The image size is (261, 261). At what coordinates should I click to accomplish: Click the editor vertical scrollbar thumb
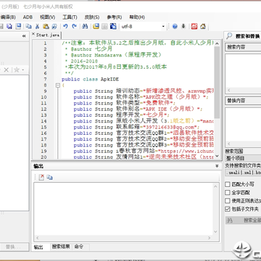217,82
